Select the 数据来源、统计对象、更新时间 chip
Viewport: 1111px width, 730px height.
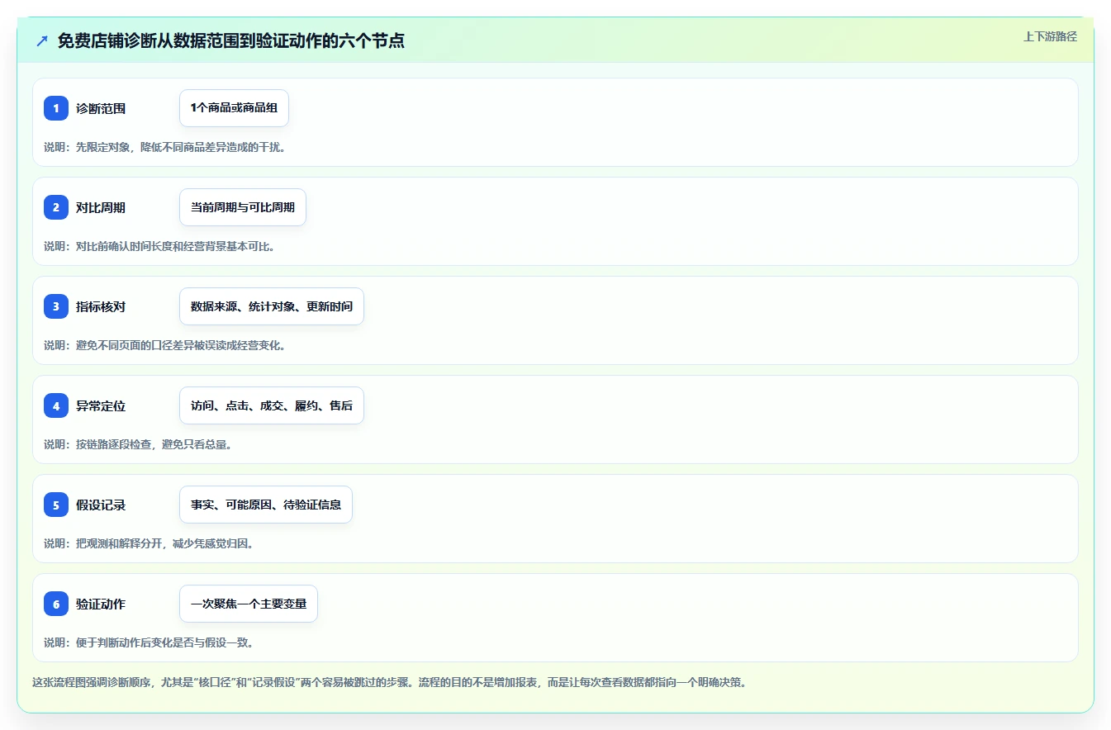pos(272,306)
